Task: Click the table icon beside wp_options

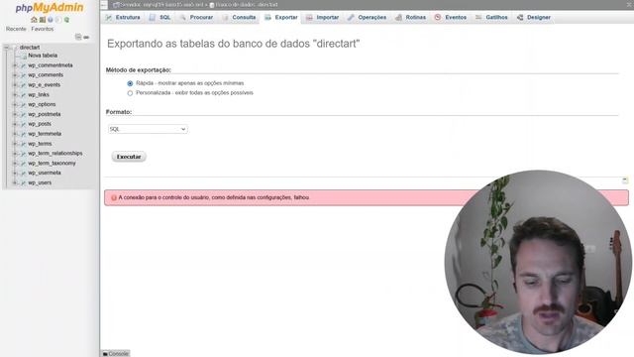Action: click(23, 104)
